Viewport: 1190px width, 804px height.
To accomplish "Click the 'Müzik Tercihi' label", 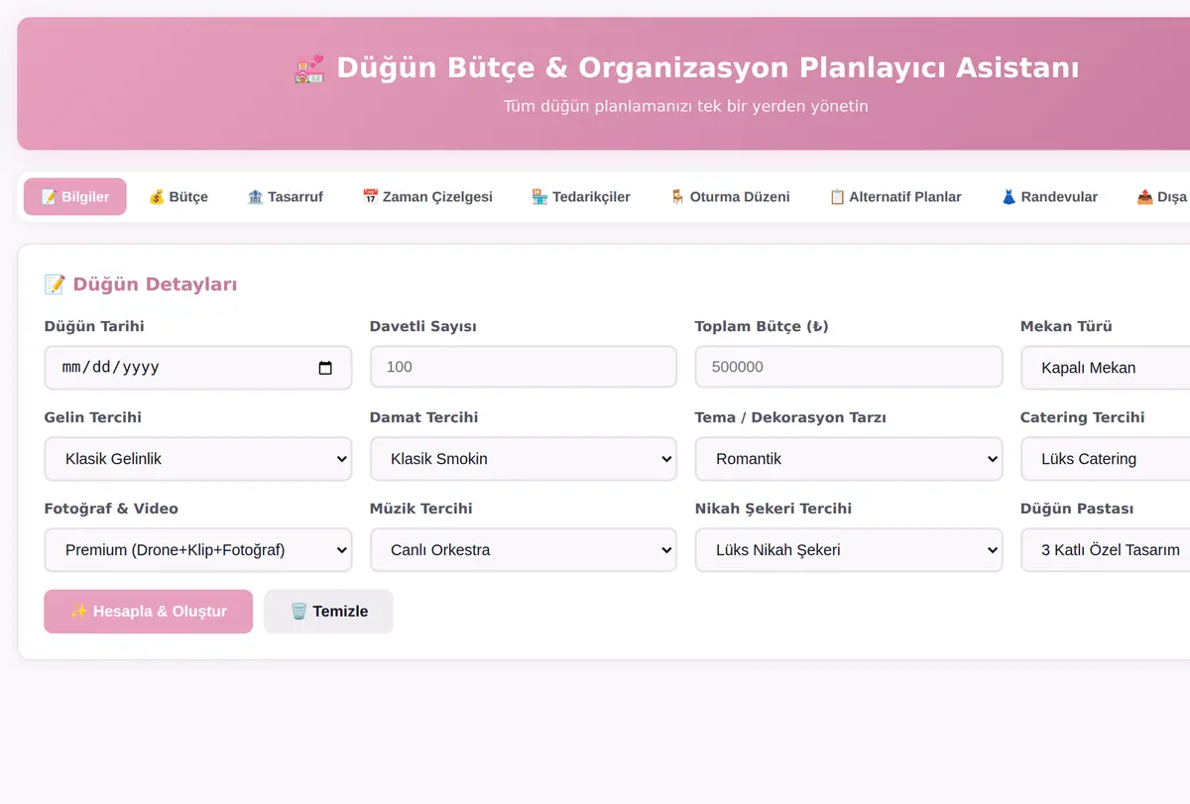I will (421, 509).
